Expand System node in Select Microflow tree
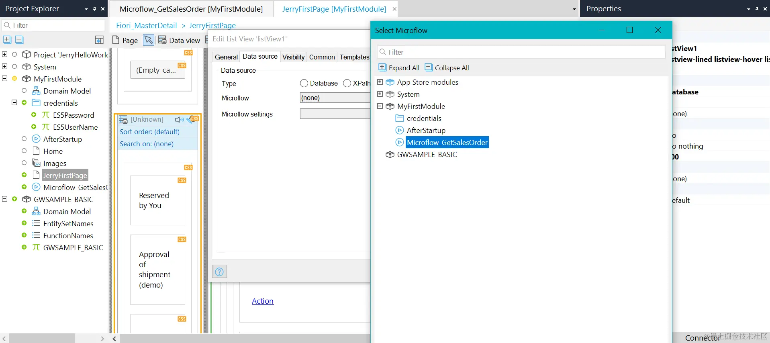The height and width of the screenshot is (343, 770). tap(380, 94)
